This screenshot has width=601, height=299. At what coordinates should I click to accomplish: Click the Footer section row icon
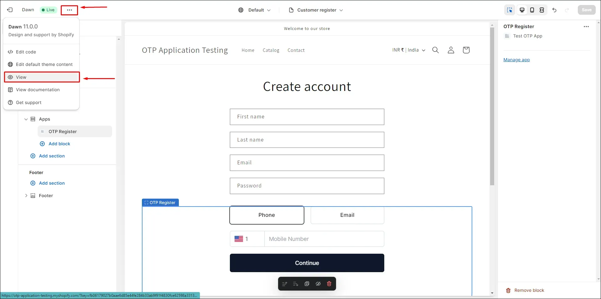pyautogui.click(x=33, y=196)
